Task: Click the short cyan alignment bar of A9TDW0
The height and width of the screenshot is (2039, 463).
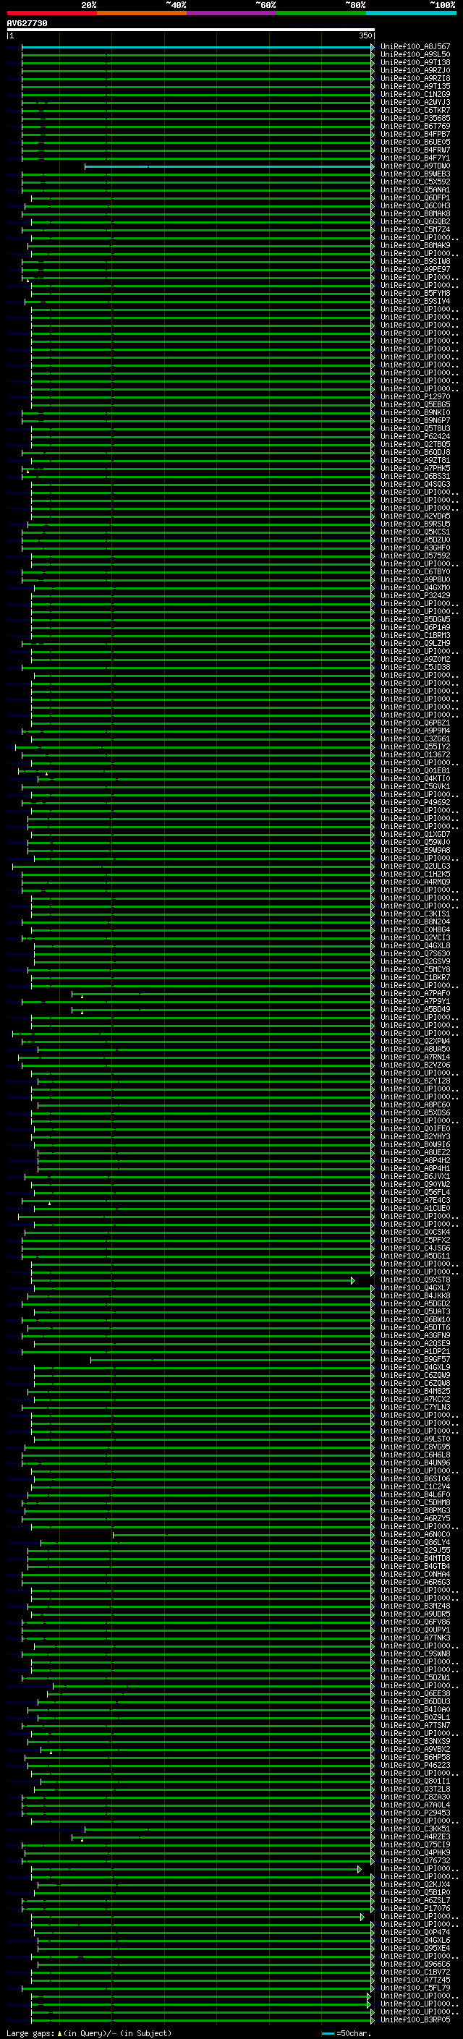Action: click(x=229, y=166)
